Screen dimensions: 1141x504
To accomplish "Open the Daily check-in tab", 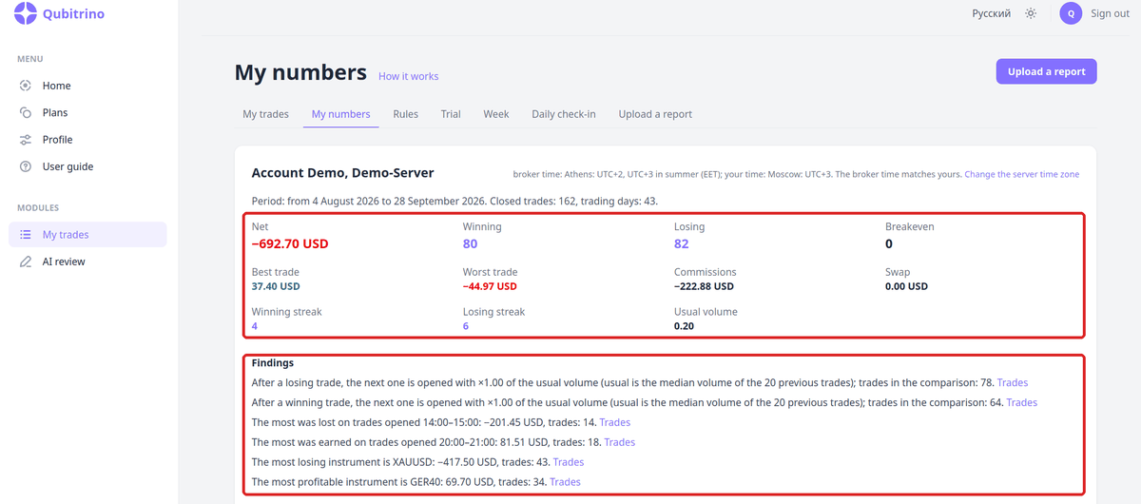I will [x=564, y=114].
